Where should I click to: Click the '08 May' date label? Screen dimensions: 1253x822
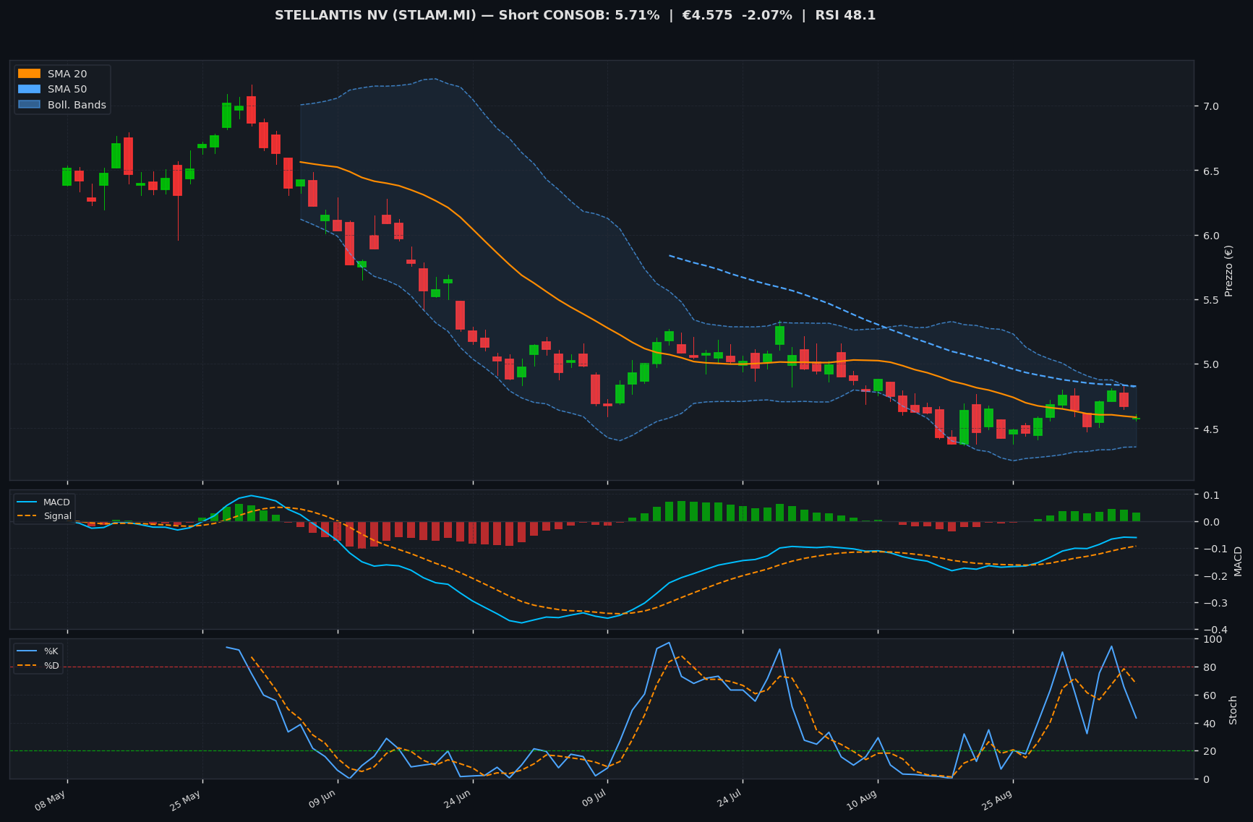tap(51, 800)
